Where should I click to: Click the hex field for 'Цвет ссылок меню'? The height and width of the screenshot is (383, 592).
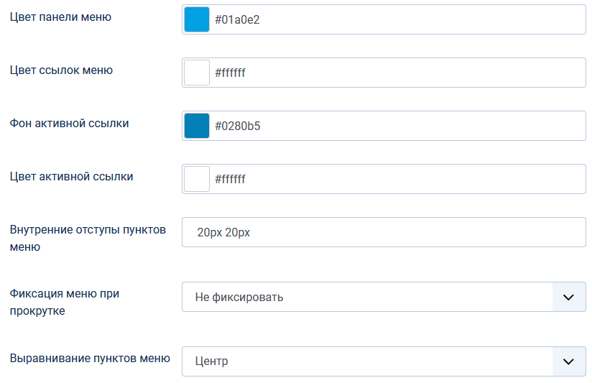[x=395, y=73]
